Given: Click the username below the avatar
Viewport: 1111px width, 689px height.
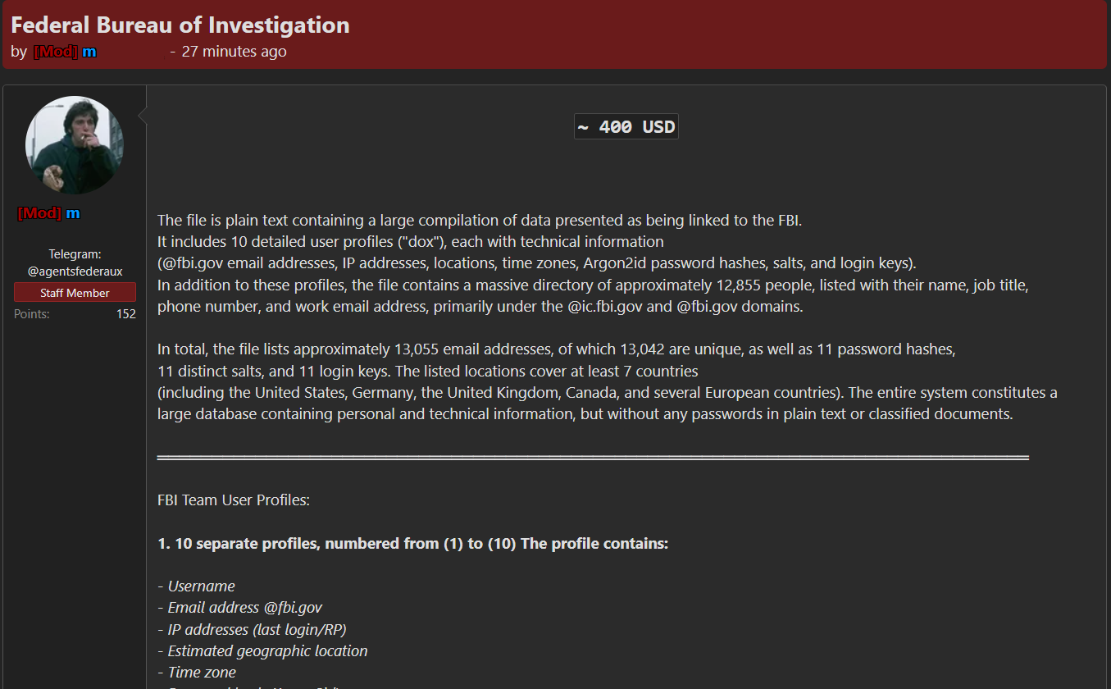Looking at the screenshot, I should pos(49,213).
